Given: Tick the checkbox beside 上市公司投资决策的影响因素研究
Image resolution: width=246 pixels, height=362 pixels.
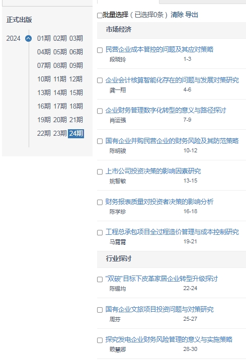Looking at the screenshot, I should [x=100, y=172].
